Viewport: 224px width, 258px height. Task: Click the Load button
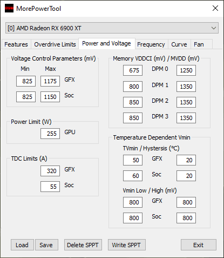22,245
